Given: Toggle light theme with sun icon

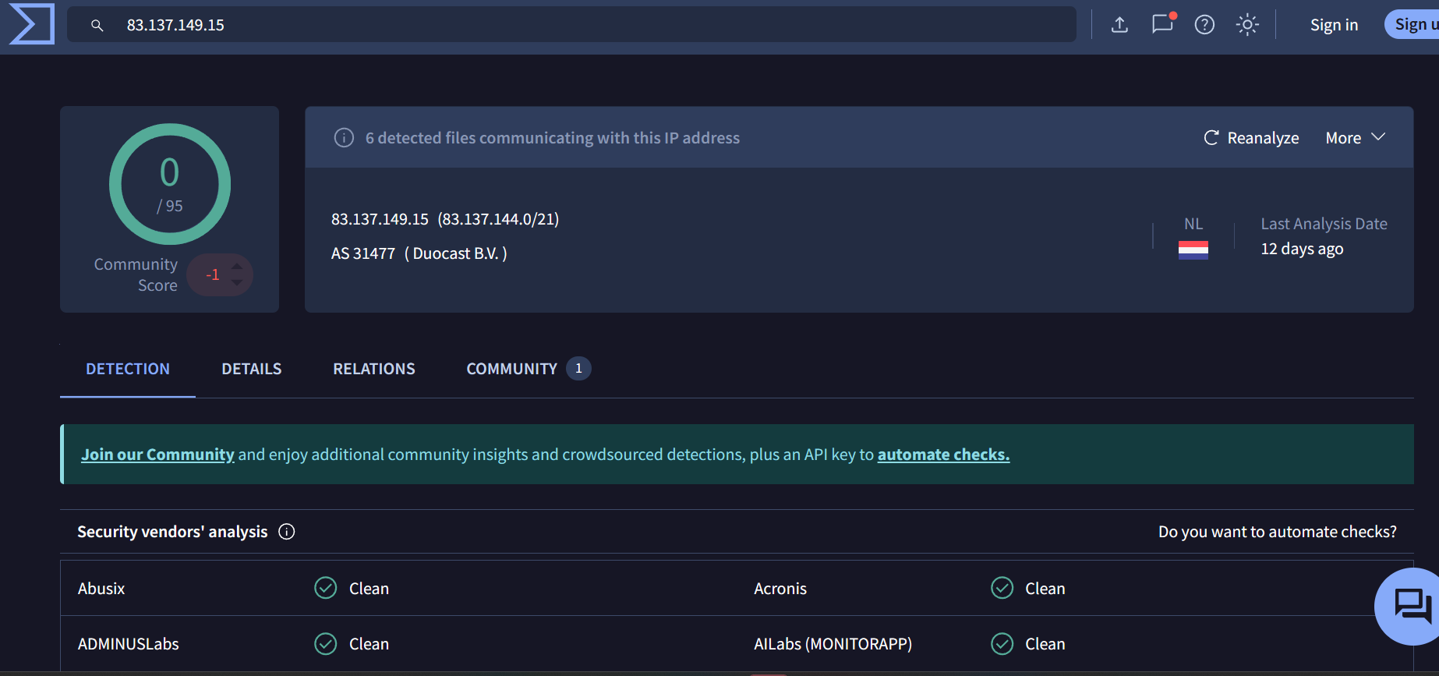Looking at the screenshot, I should (1247, 25).
